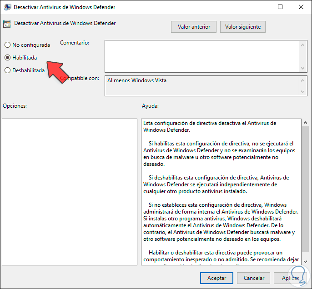This screenshot has width=312, height=289.
Task: Maximize the dialog window
Action: (280, 7)
